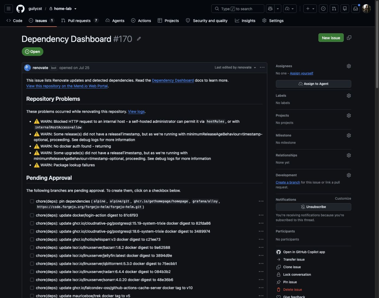
Task: Open the agent tasks dropdown in header
Action: [x=290, y=9]
